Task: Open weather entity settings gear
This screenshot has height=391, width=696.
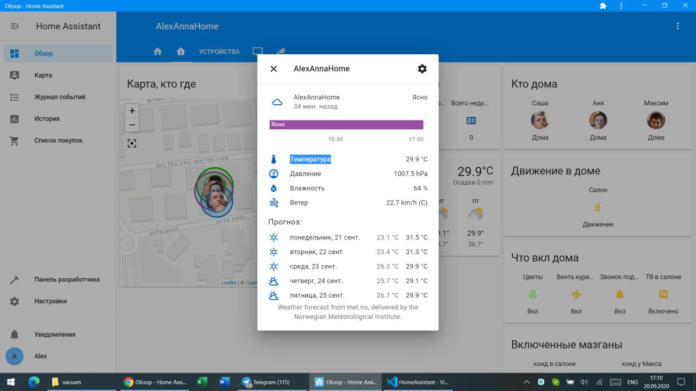Action: point(422,68)
